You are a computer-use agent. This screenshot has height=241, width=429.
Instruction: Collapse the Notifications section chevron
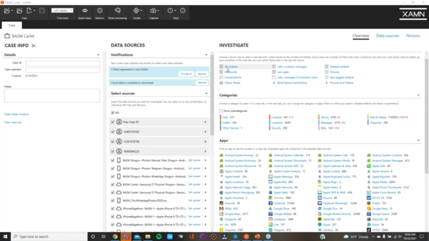206,55
